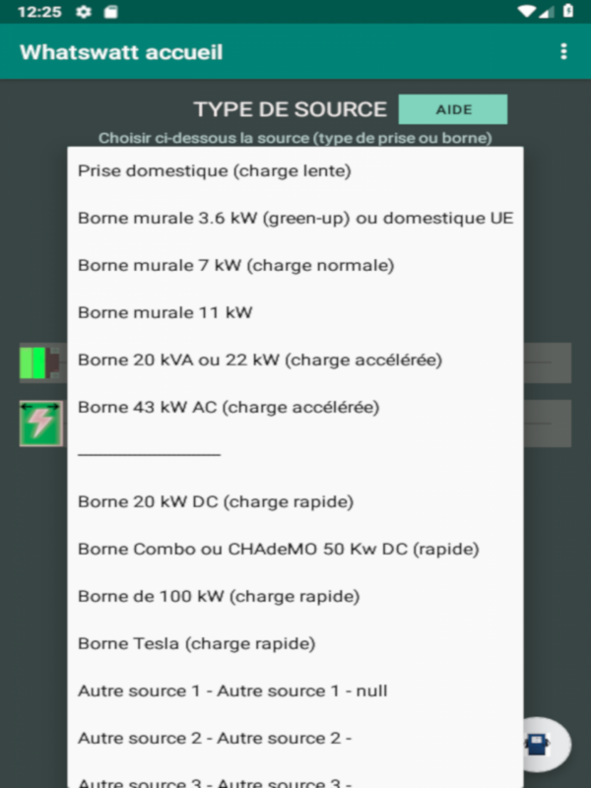Tap the SD card status bar icon
This screenshot has height=788, width=591.
click(110, 12)
